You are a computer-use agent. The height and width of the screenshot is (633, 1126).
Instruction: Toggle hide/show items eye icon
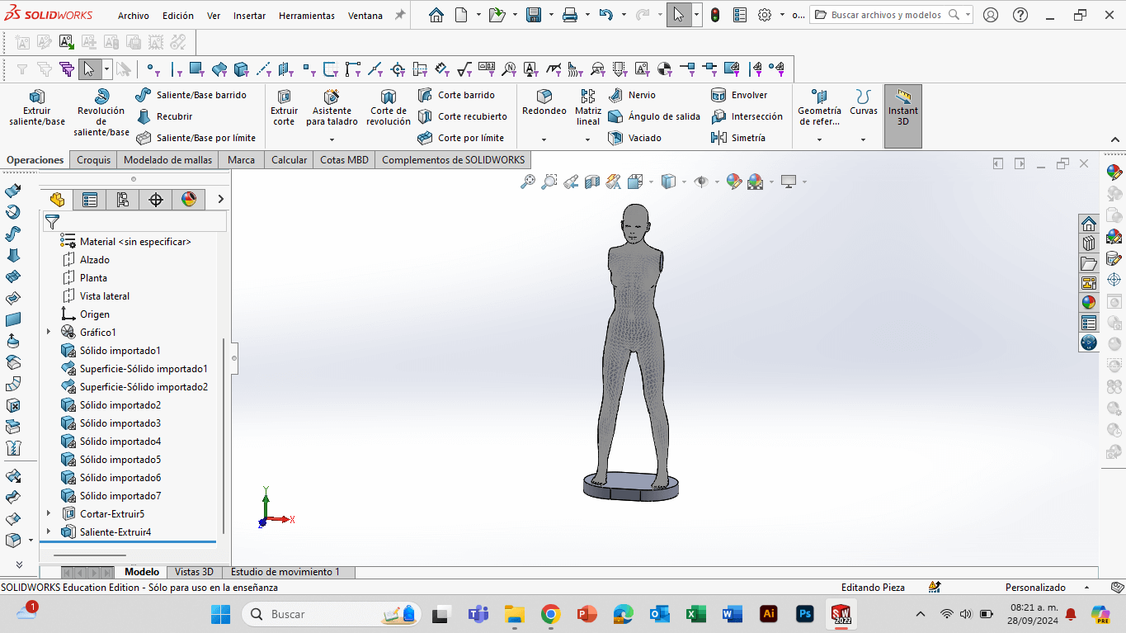point(701,182)
